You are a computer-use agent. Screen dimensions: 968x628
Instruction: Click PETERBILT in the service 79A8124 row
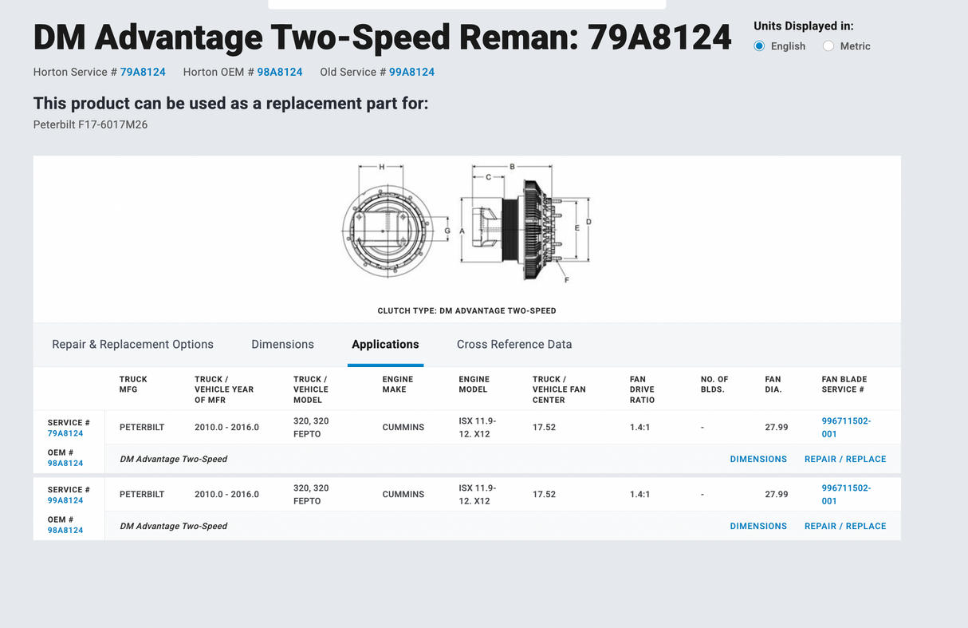pyautogui.click(x=142, y=427)
